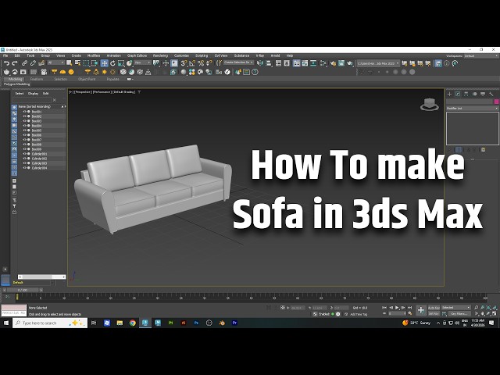Viewport: 500px width, 375px height.
Task: Toggle the Auto Key button
Action: (x=434, y=308)
